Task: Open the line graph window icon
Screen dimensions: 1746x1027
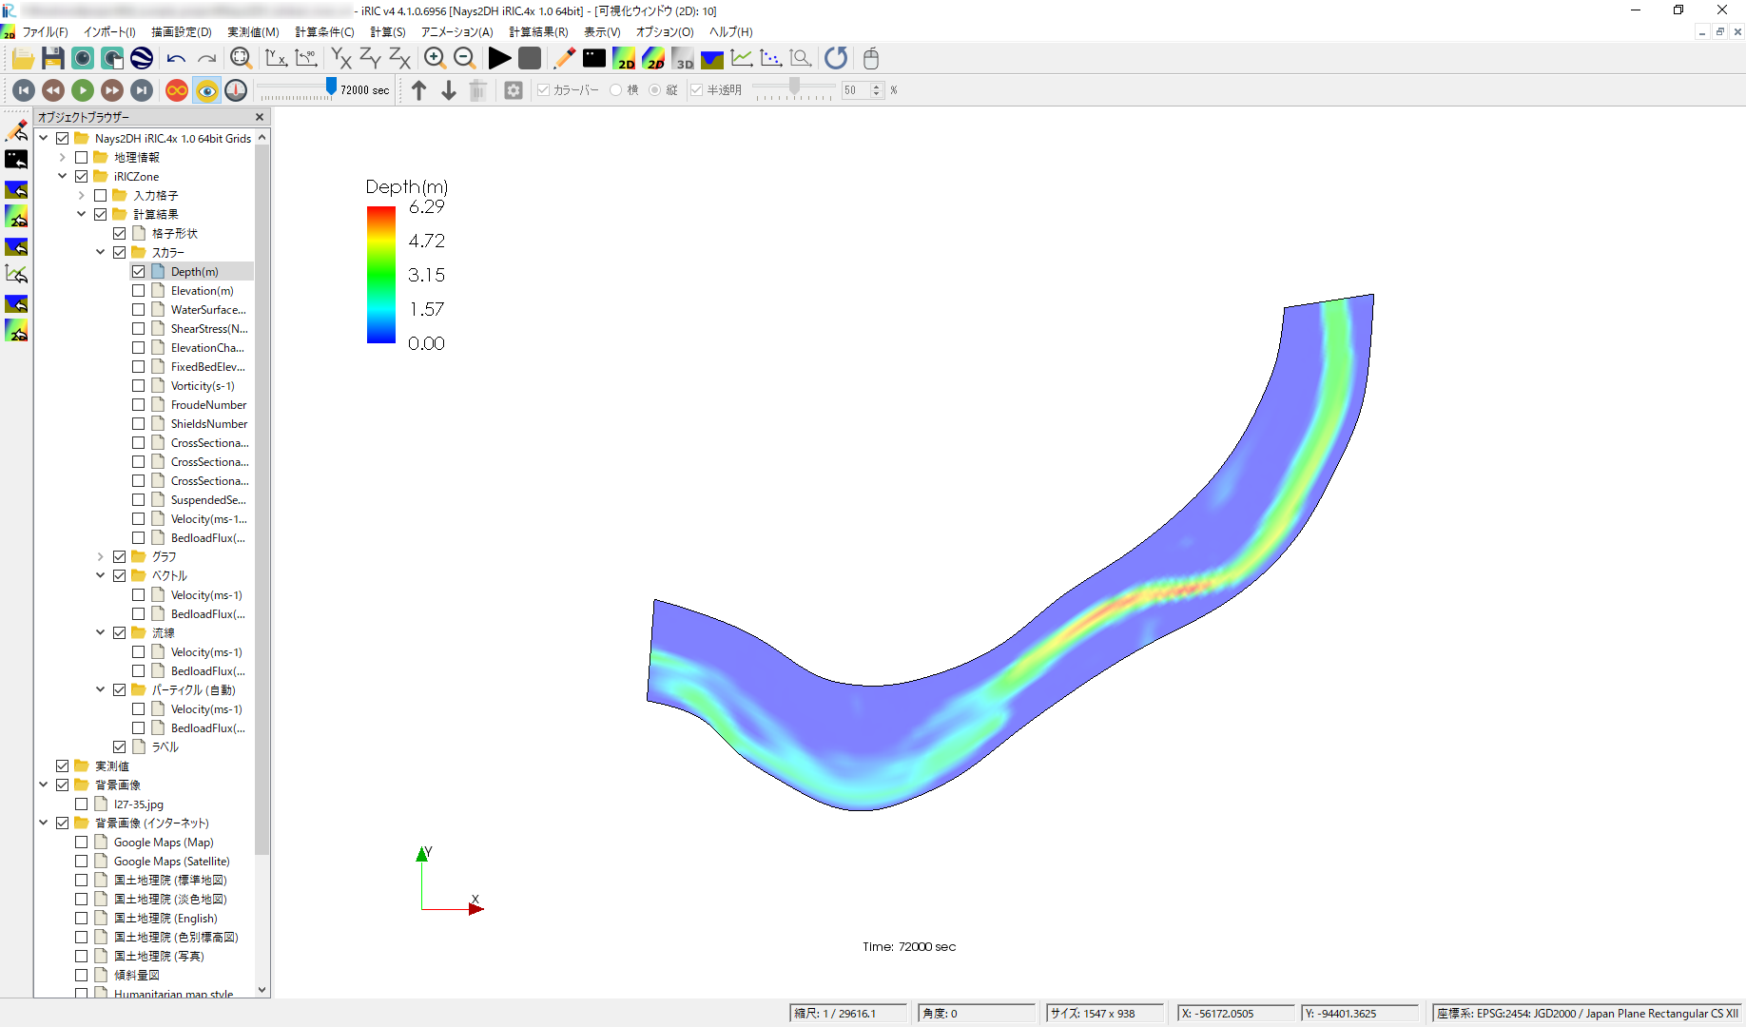Action: pyautogui.click(x=742, y=59)
